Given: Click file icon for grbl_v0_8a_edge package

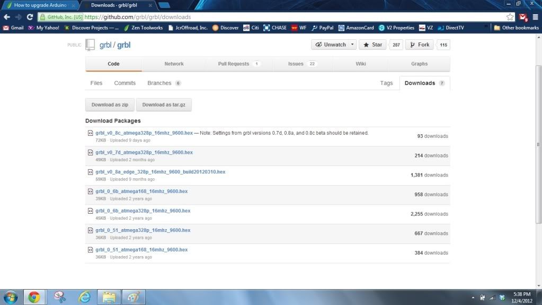Looking at the screenshot, I should tap(90, 172).
